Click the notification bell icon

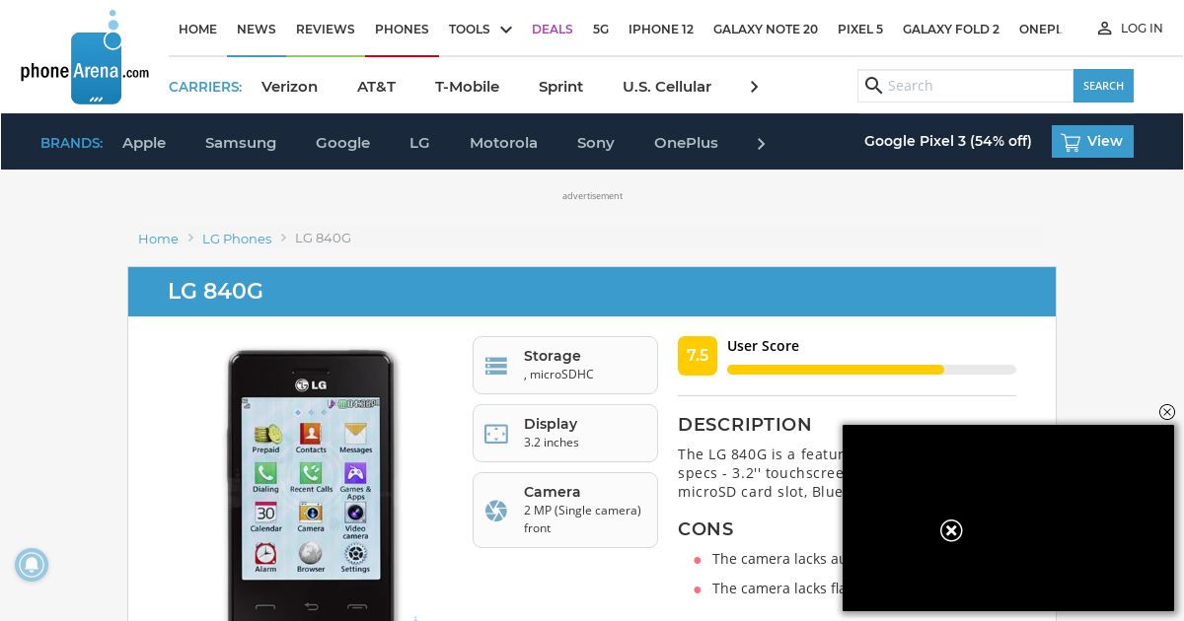pyautogui.click(x=32, y=565)
